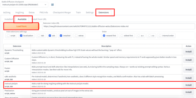Viewport: 196px width, 98px height.
Task: Click the Hide extensions with tags label
Action: (16, 32)
